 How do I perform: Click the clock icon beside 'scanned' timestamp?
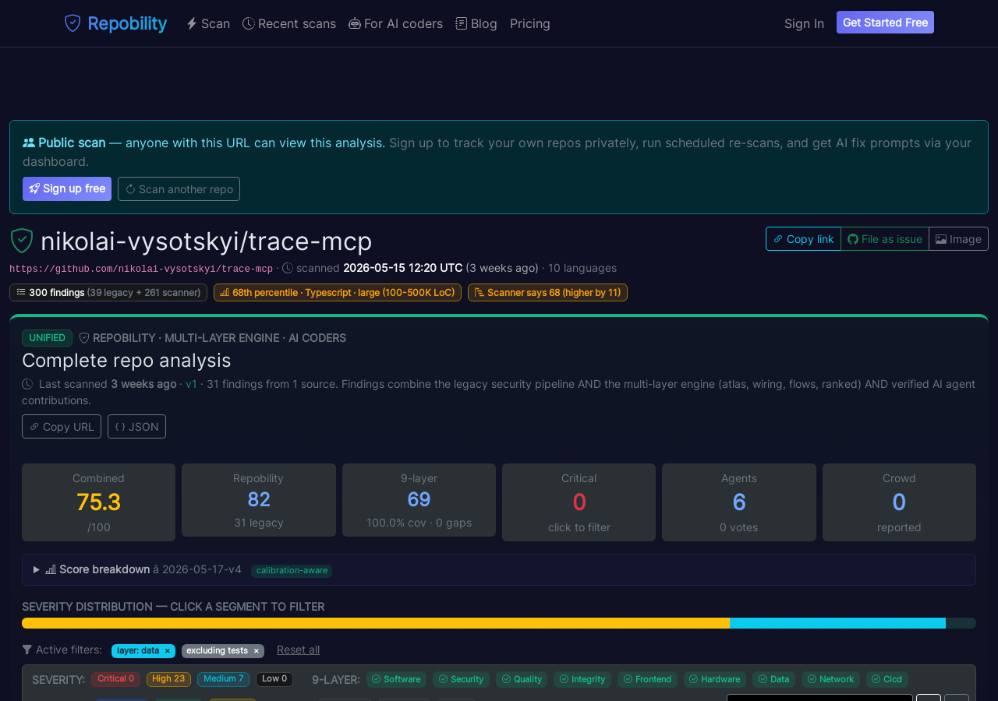tap(288, 268)
